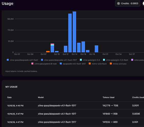Click the Credits: 0.0953 button

(x=128, y=4)
